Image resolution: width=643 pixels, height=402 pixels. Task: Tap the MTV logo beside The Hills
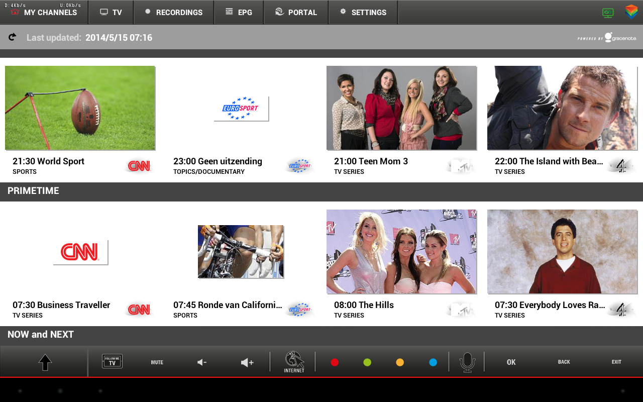click(x=461, y=310)
